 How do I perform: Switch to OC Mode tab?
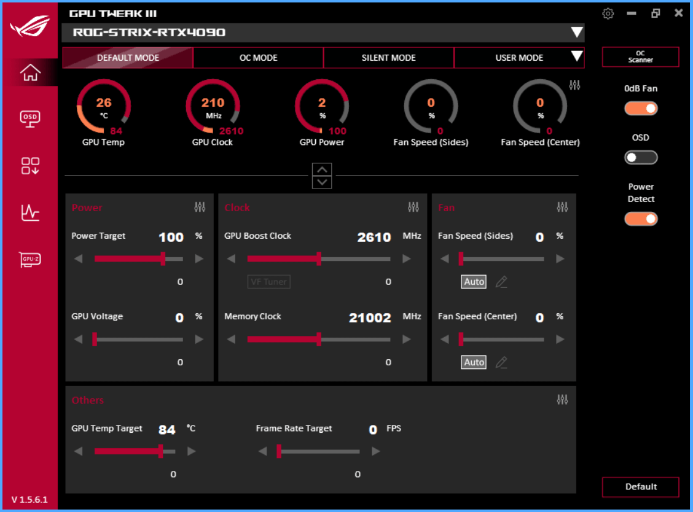(x=258, y=58)
